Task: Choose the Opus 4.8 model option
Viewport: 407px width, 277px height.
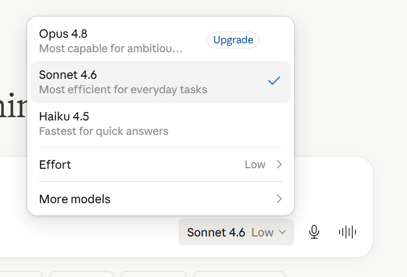Action: (161, 41)
